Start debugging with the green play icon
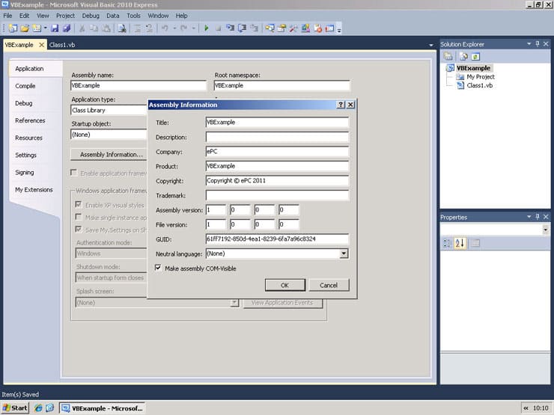The image size is (554, 415). point(205,28)
